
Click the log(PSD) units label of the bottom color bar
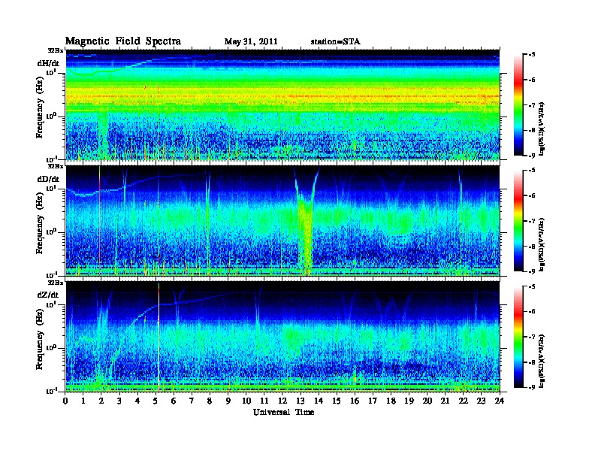coord(542,361)
